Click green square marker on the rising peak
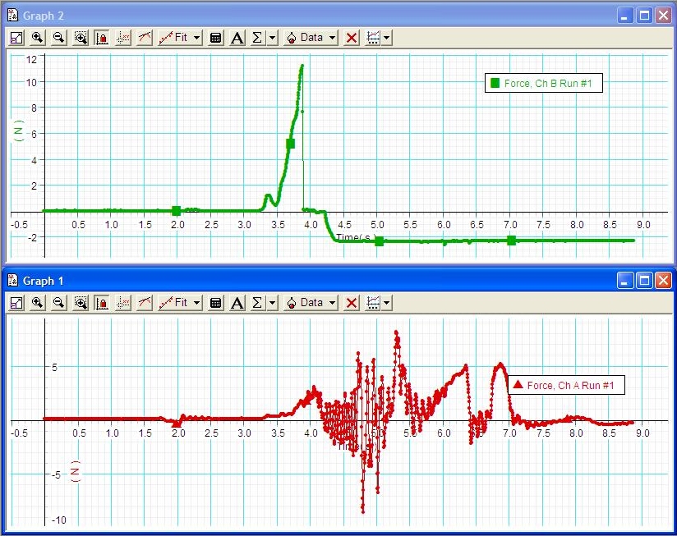677x536 pixels. [x=291, y=144]
